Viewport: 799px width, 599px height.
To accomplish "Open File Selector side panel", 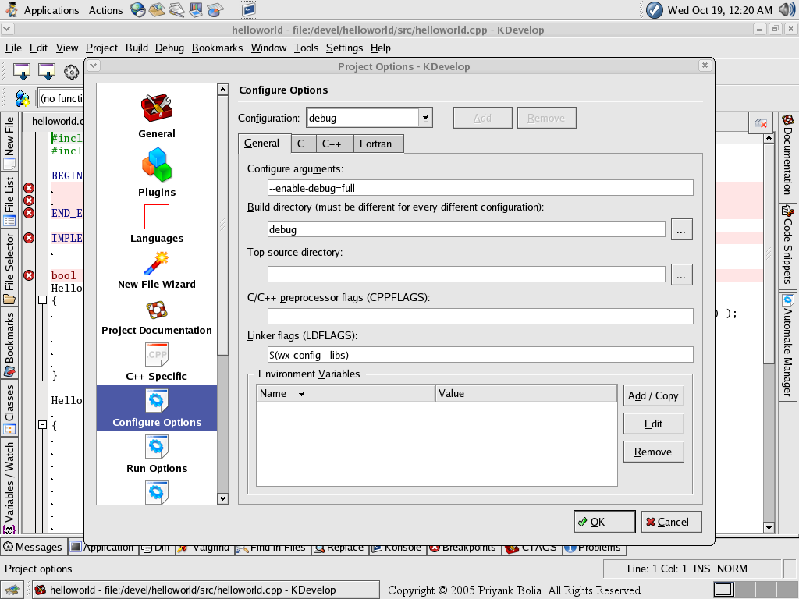I will coord(9,268).
